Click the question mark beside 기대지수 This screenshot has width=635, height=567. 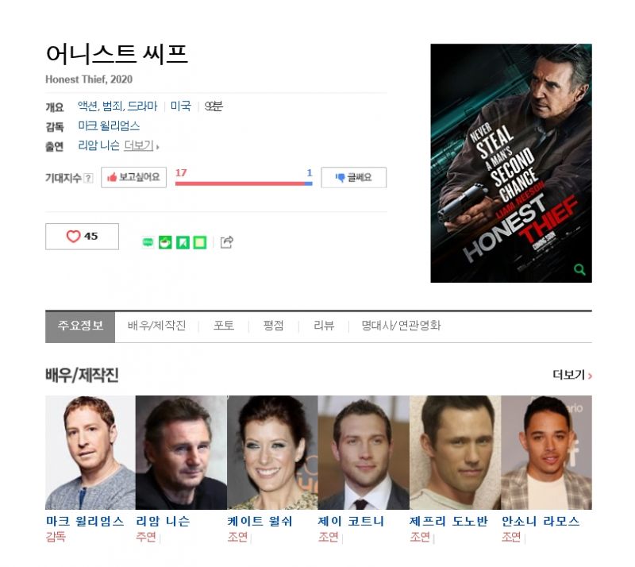click(88, 178)
